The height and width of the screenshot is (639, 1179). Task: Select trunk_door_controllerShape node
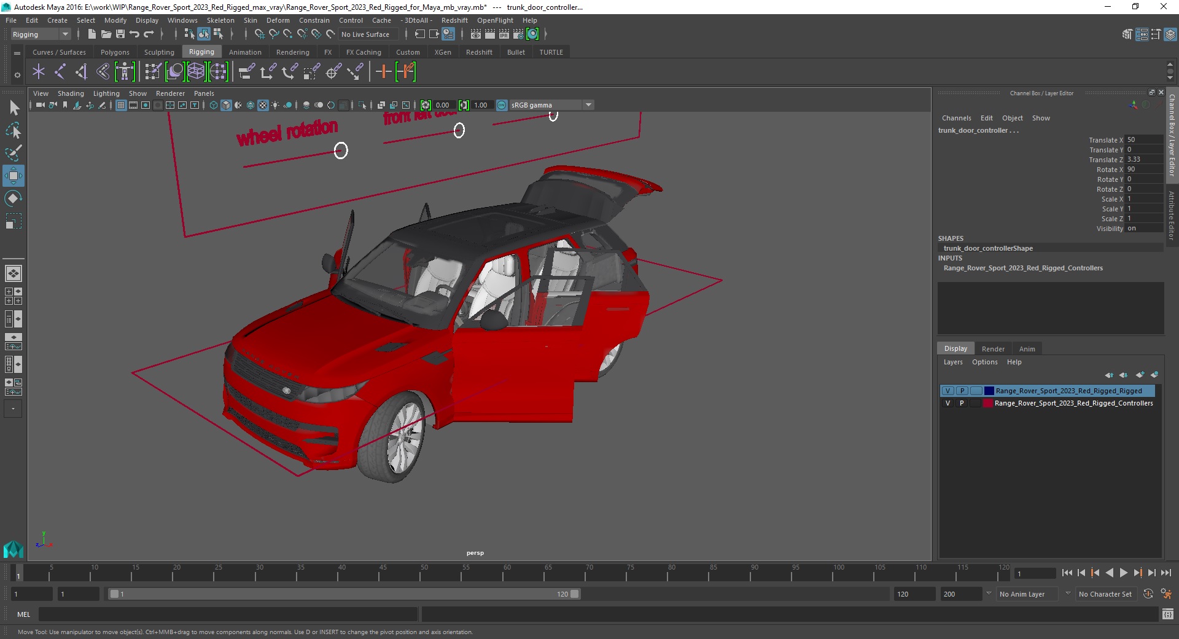(x=988, y=248)
